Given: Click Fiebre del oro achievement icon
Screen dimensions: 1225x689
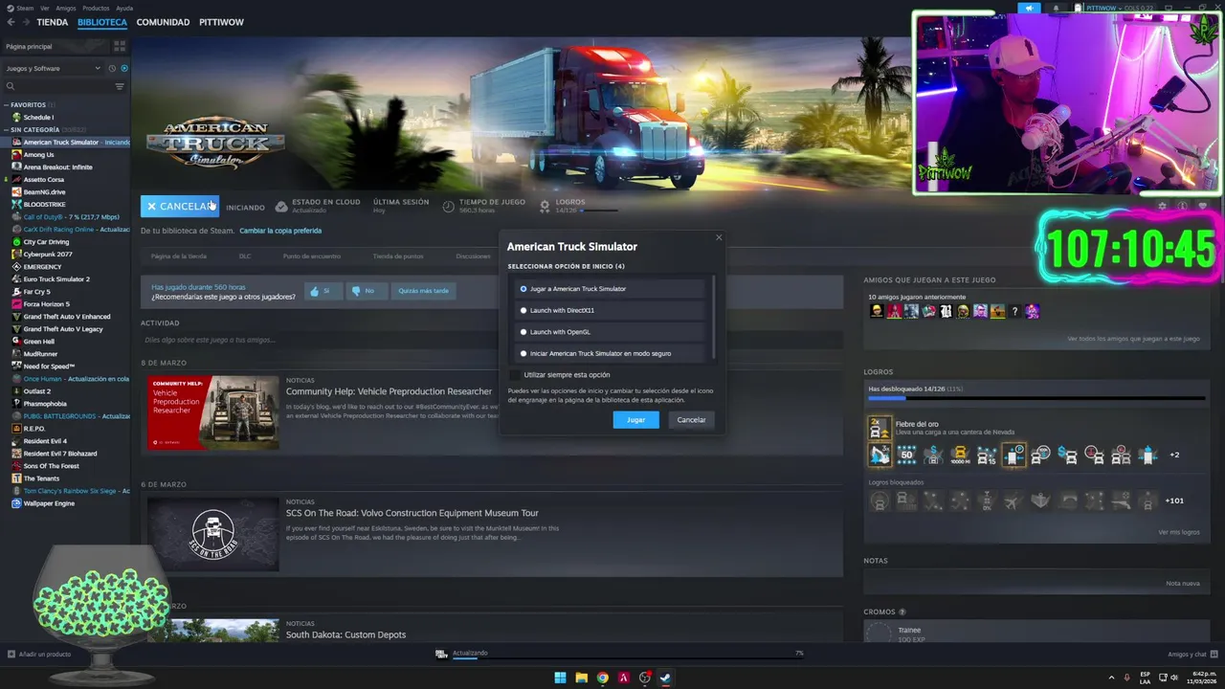Looking at the screenshot, I should tap(880, 428).
